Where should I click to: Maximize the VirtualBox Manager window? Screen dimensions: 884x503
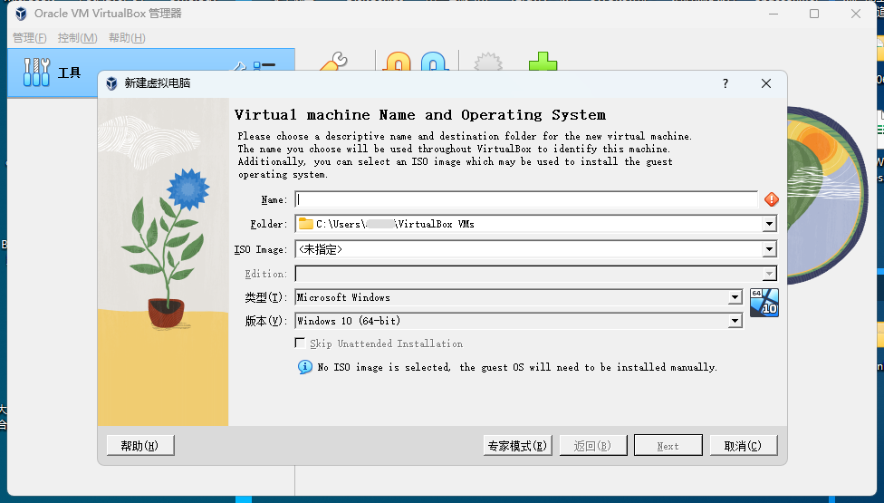click(814, 14)
